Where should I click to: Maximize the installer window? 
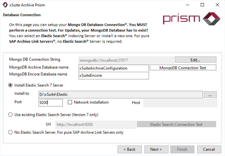pyautogui.click(x=202, y=5)
